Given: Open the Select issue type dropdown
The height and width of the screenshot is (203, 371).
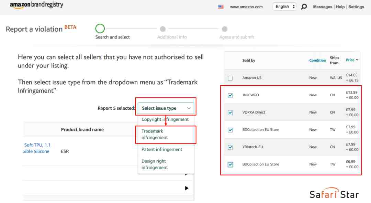Looking at the screenshot, I should point(166,108).
